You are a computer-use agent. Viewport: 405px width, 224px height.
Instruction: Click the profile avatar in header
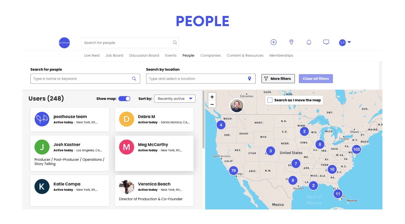342,43
